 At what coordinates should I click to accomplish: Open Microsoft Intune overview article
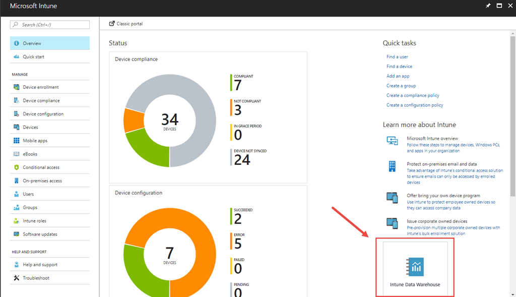pos(432,138)
